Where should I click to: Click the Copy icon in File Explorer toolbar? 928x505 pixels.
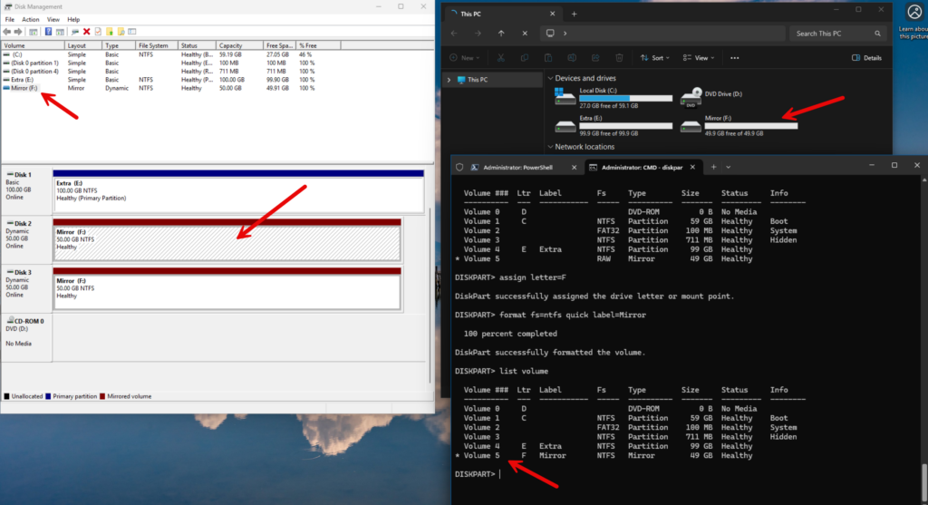pos(525,58)
